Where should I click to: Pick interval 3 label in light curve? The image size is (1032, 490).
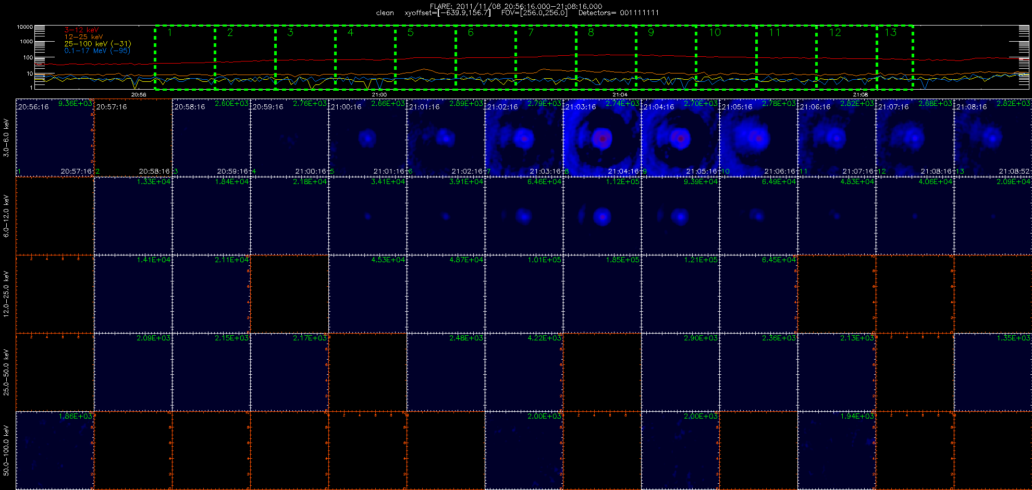coord(290,32)
